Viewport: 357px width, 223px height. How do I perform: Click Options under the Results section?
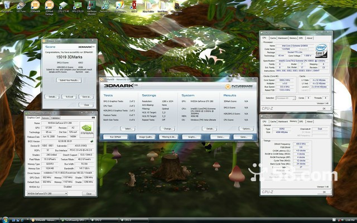click(246, 129)
